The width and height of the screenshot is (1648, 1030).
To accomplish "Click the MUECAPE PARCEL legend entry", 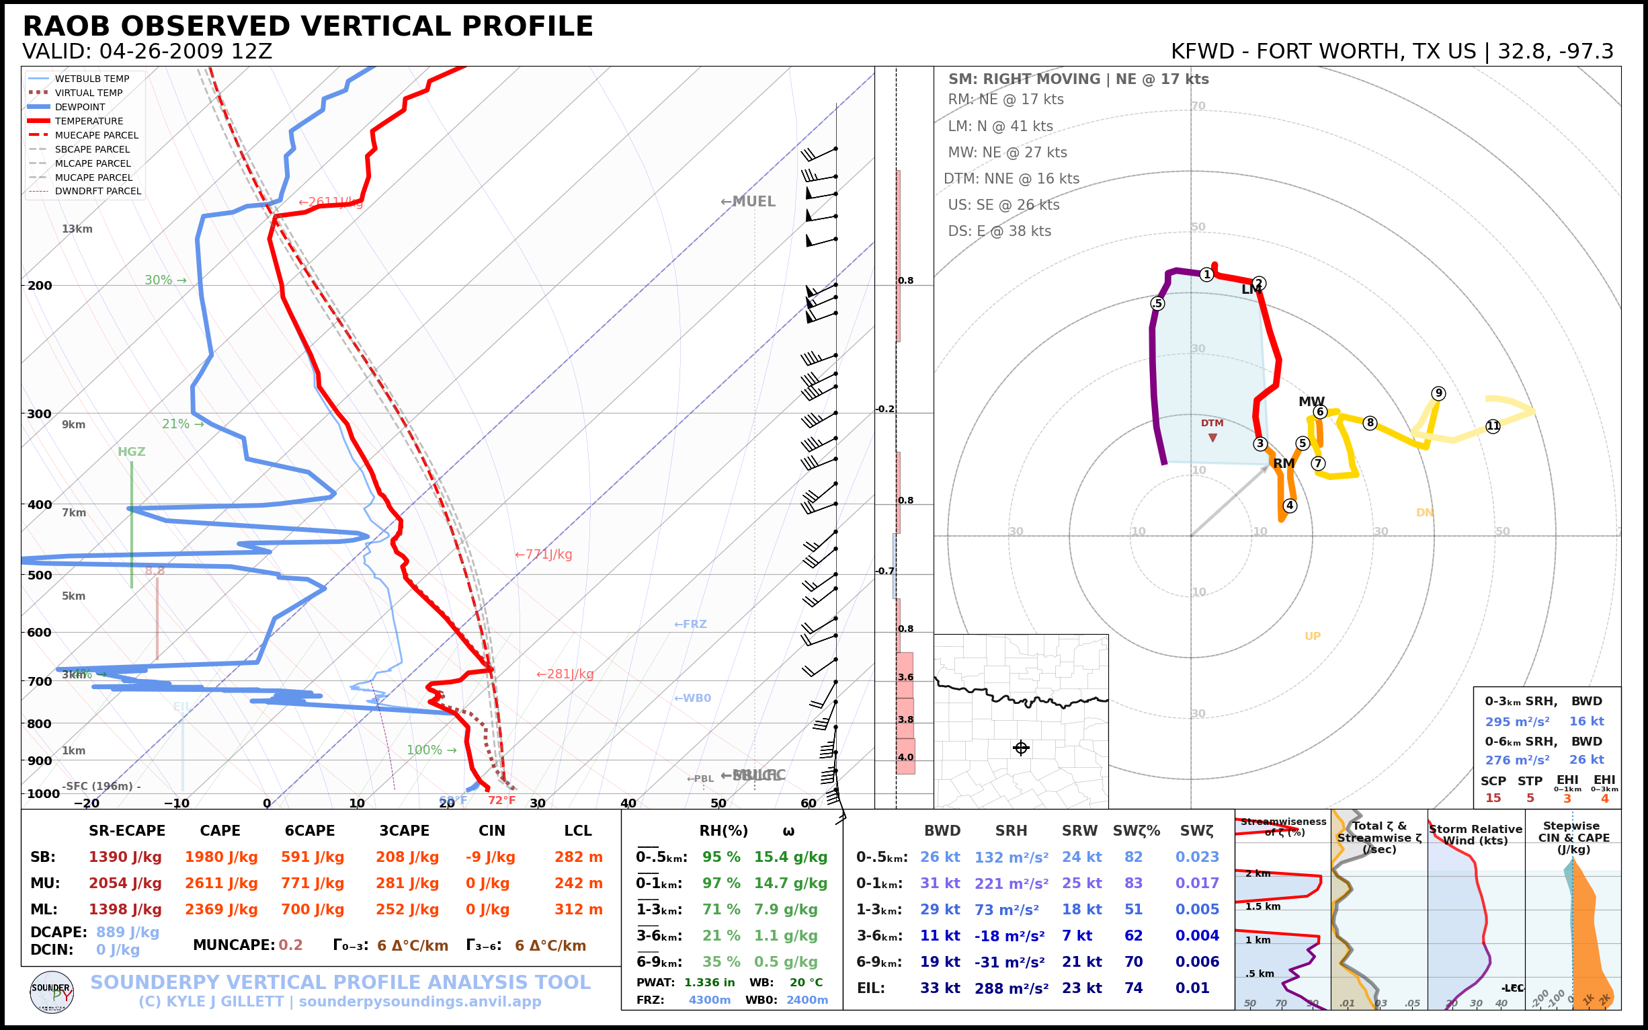I will pyautogui.click(x=96, y=135).
